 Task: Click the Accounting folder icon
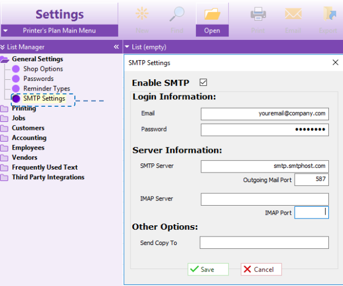click(x=4, y=138)
